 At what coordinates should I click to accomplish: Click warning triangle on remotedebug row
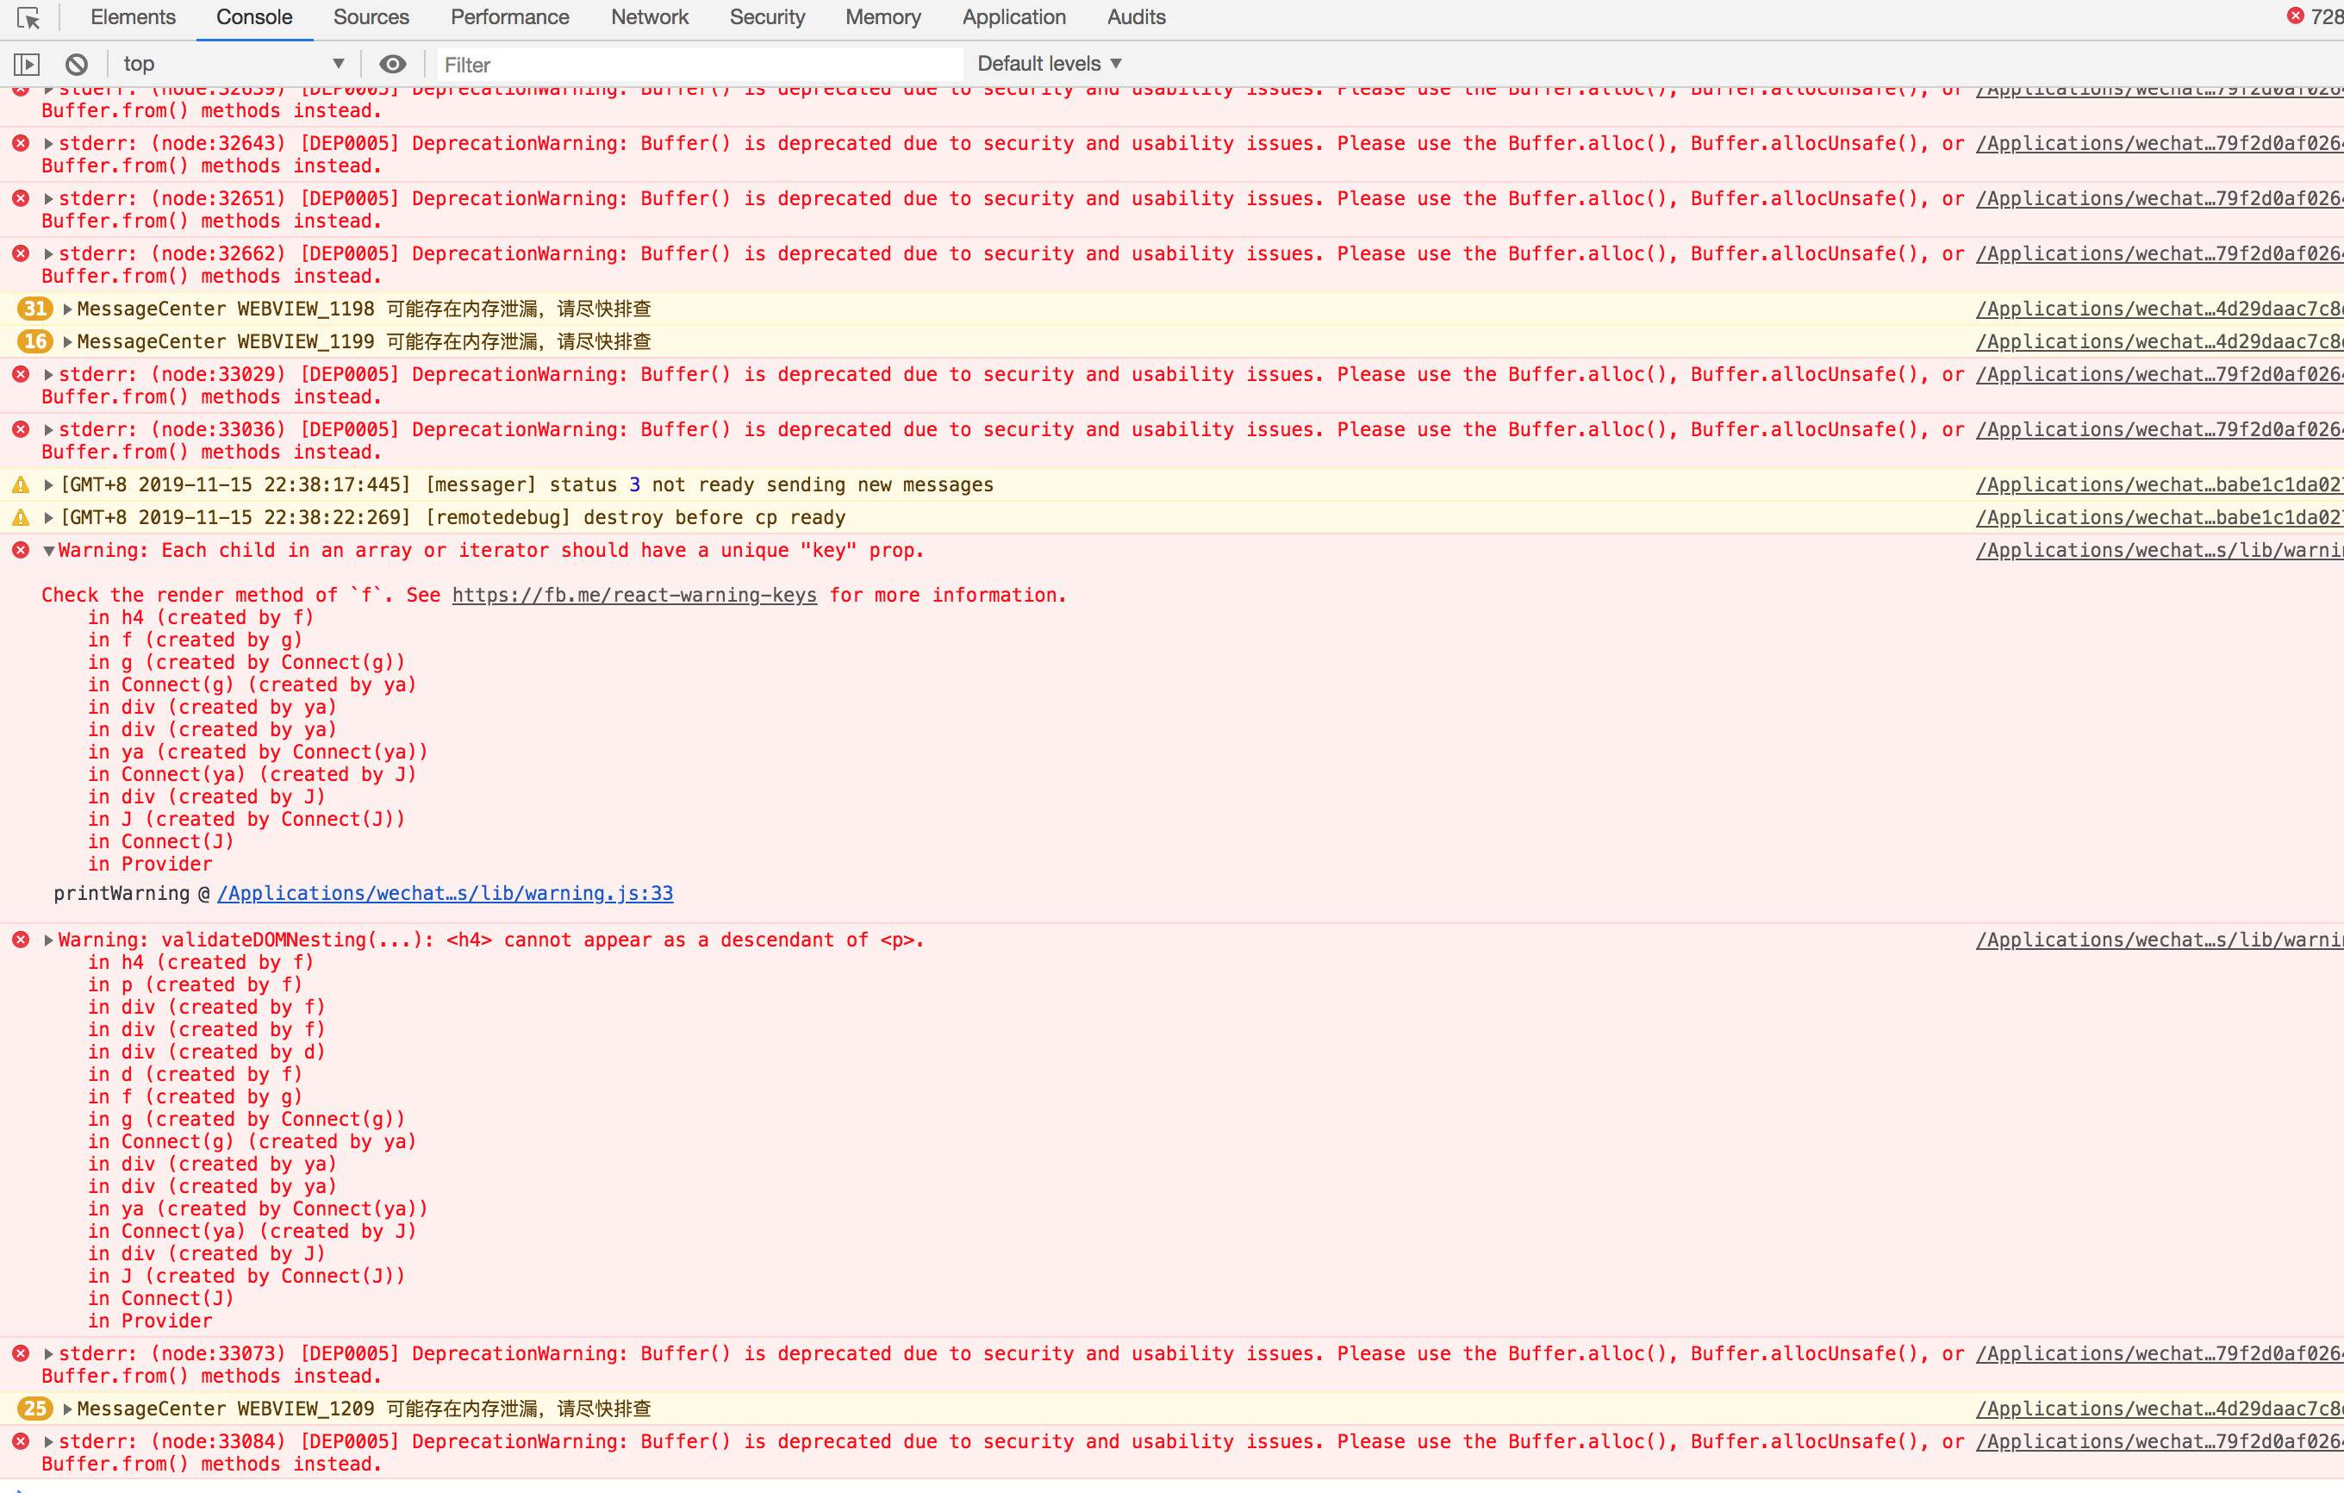click(21, 518)
